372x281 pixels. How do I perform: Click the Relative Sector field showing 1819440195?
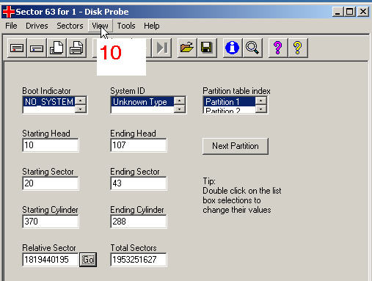(x=51, y=260)
